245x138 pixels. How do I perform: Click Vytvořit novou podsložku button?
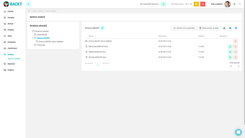click(x=184, y=28)
